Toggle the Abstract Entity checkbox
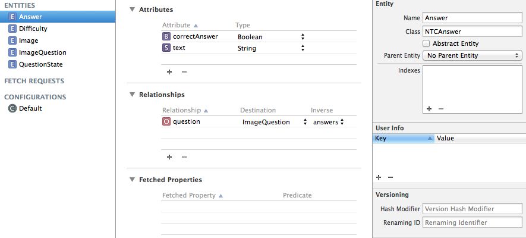The image size is (526, 238). (426, 43)
